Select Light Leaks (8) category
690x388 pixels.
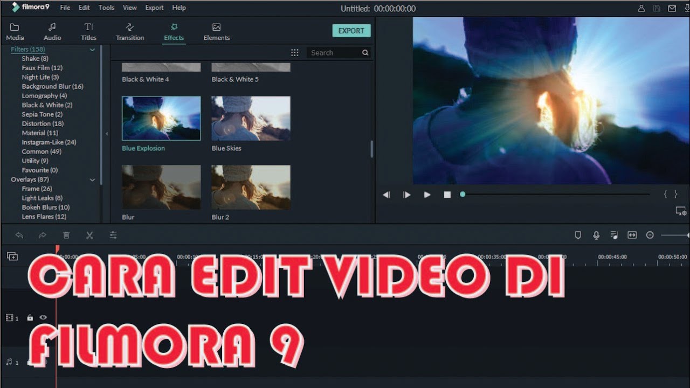(x=42, y=198)
